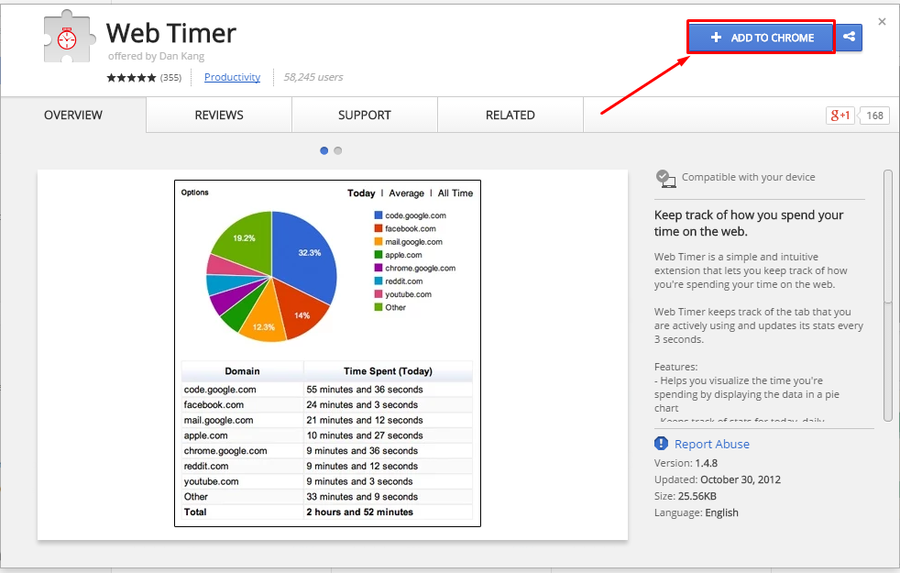Click the reddit.com table row cell

(242, 467)
